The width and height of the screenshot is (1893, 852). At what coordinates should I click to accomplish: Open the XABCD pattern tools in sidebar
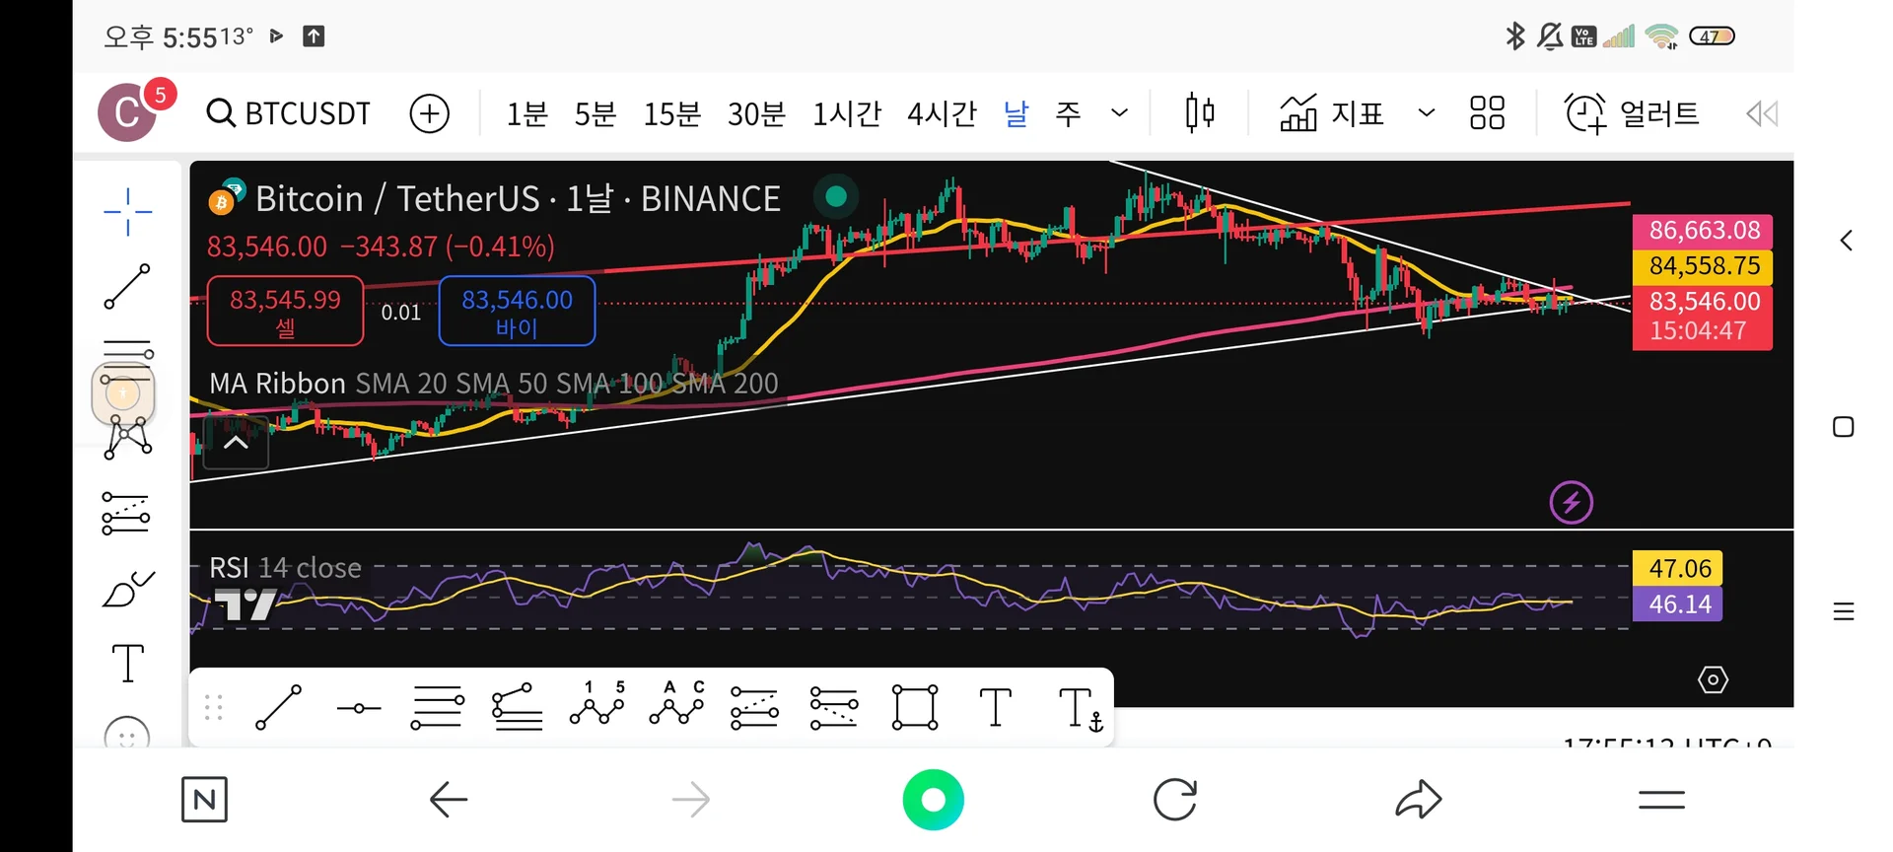pyautogui.click(x=127, y=438)
